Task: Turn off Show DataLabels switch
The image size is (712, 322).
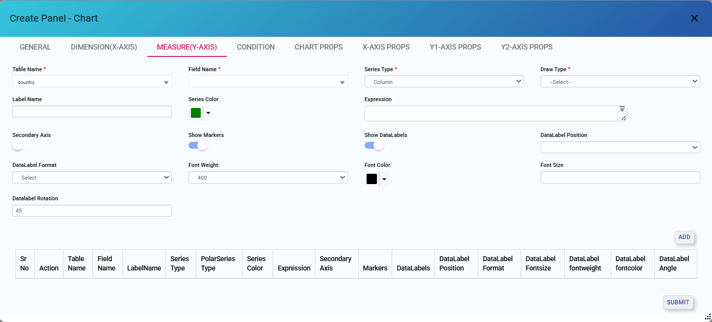Action: point(374,145)
